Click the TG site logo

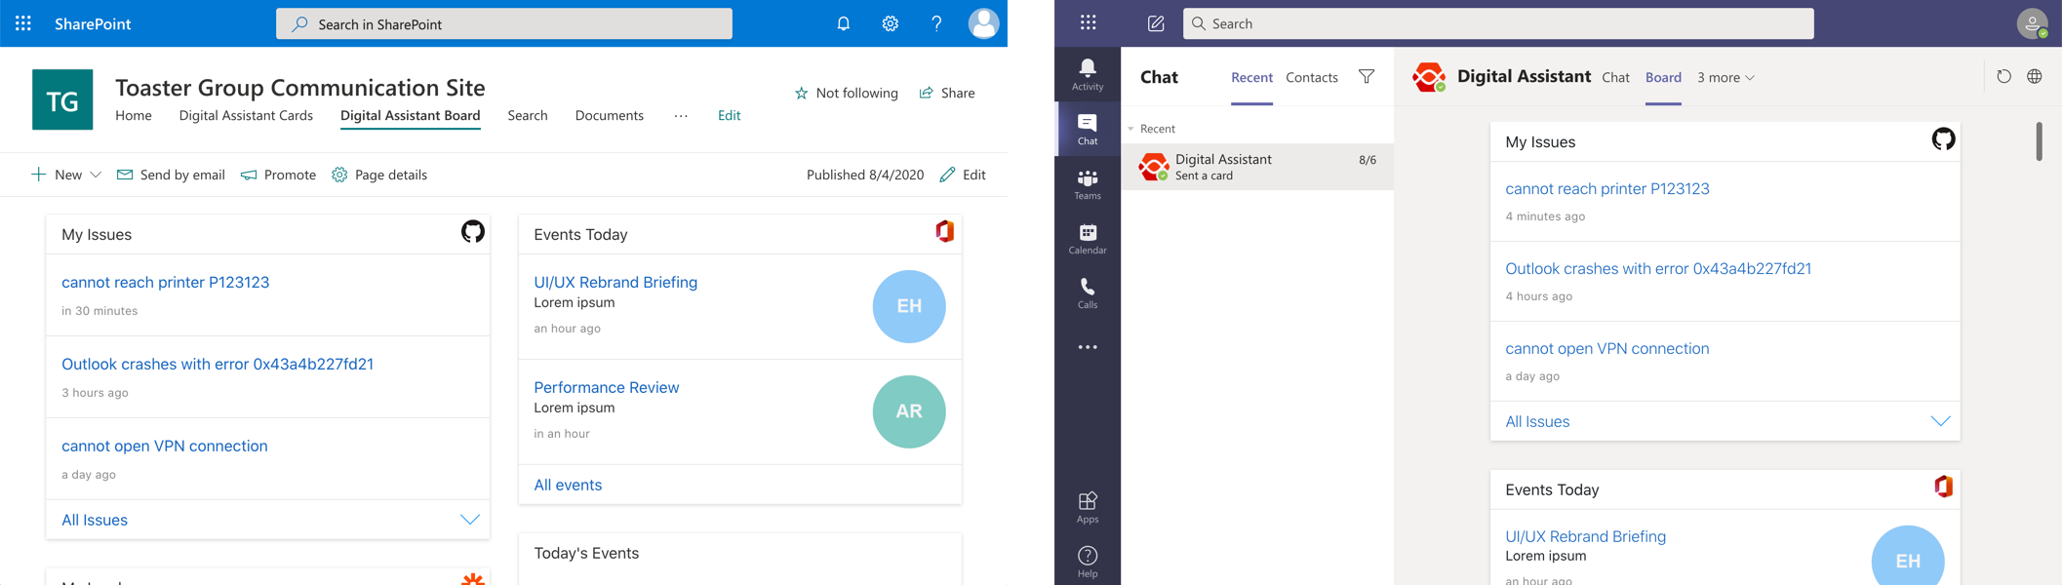(62, 99)
